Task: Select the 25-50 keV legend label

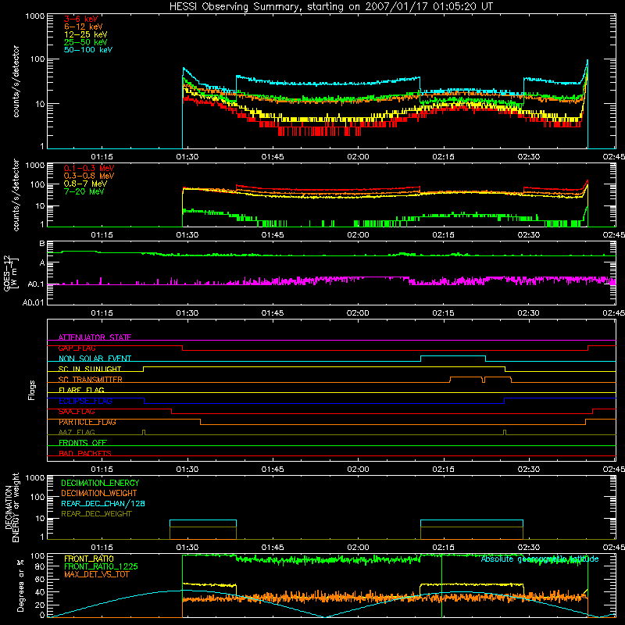Action: pyautogui.click(x=86, y=42)
